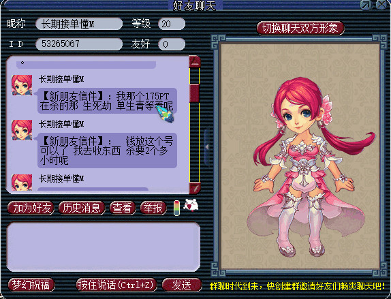
Task: Report player with 举报 button
Action: pos(153,208)
